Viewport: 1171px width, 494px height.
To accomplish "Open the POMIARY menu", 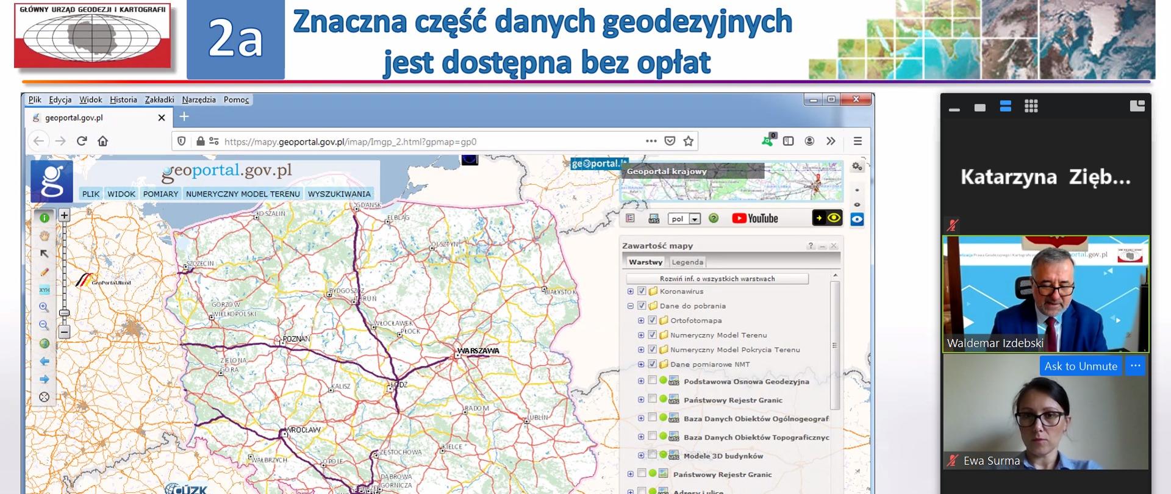I will (161, 194).
